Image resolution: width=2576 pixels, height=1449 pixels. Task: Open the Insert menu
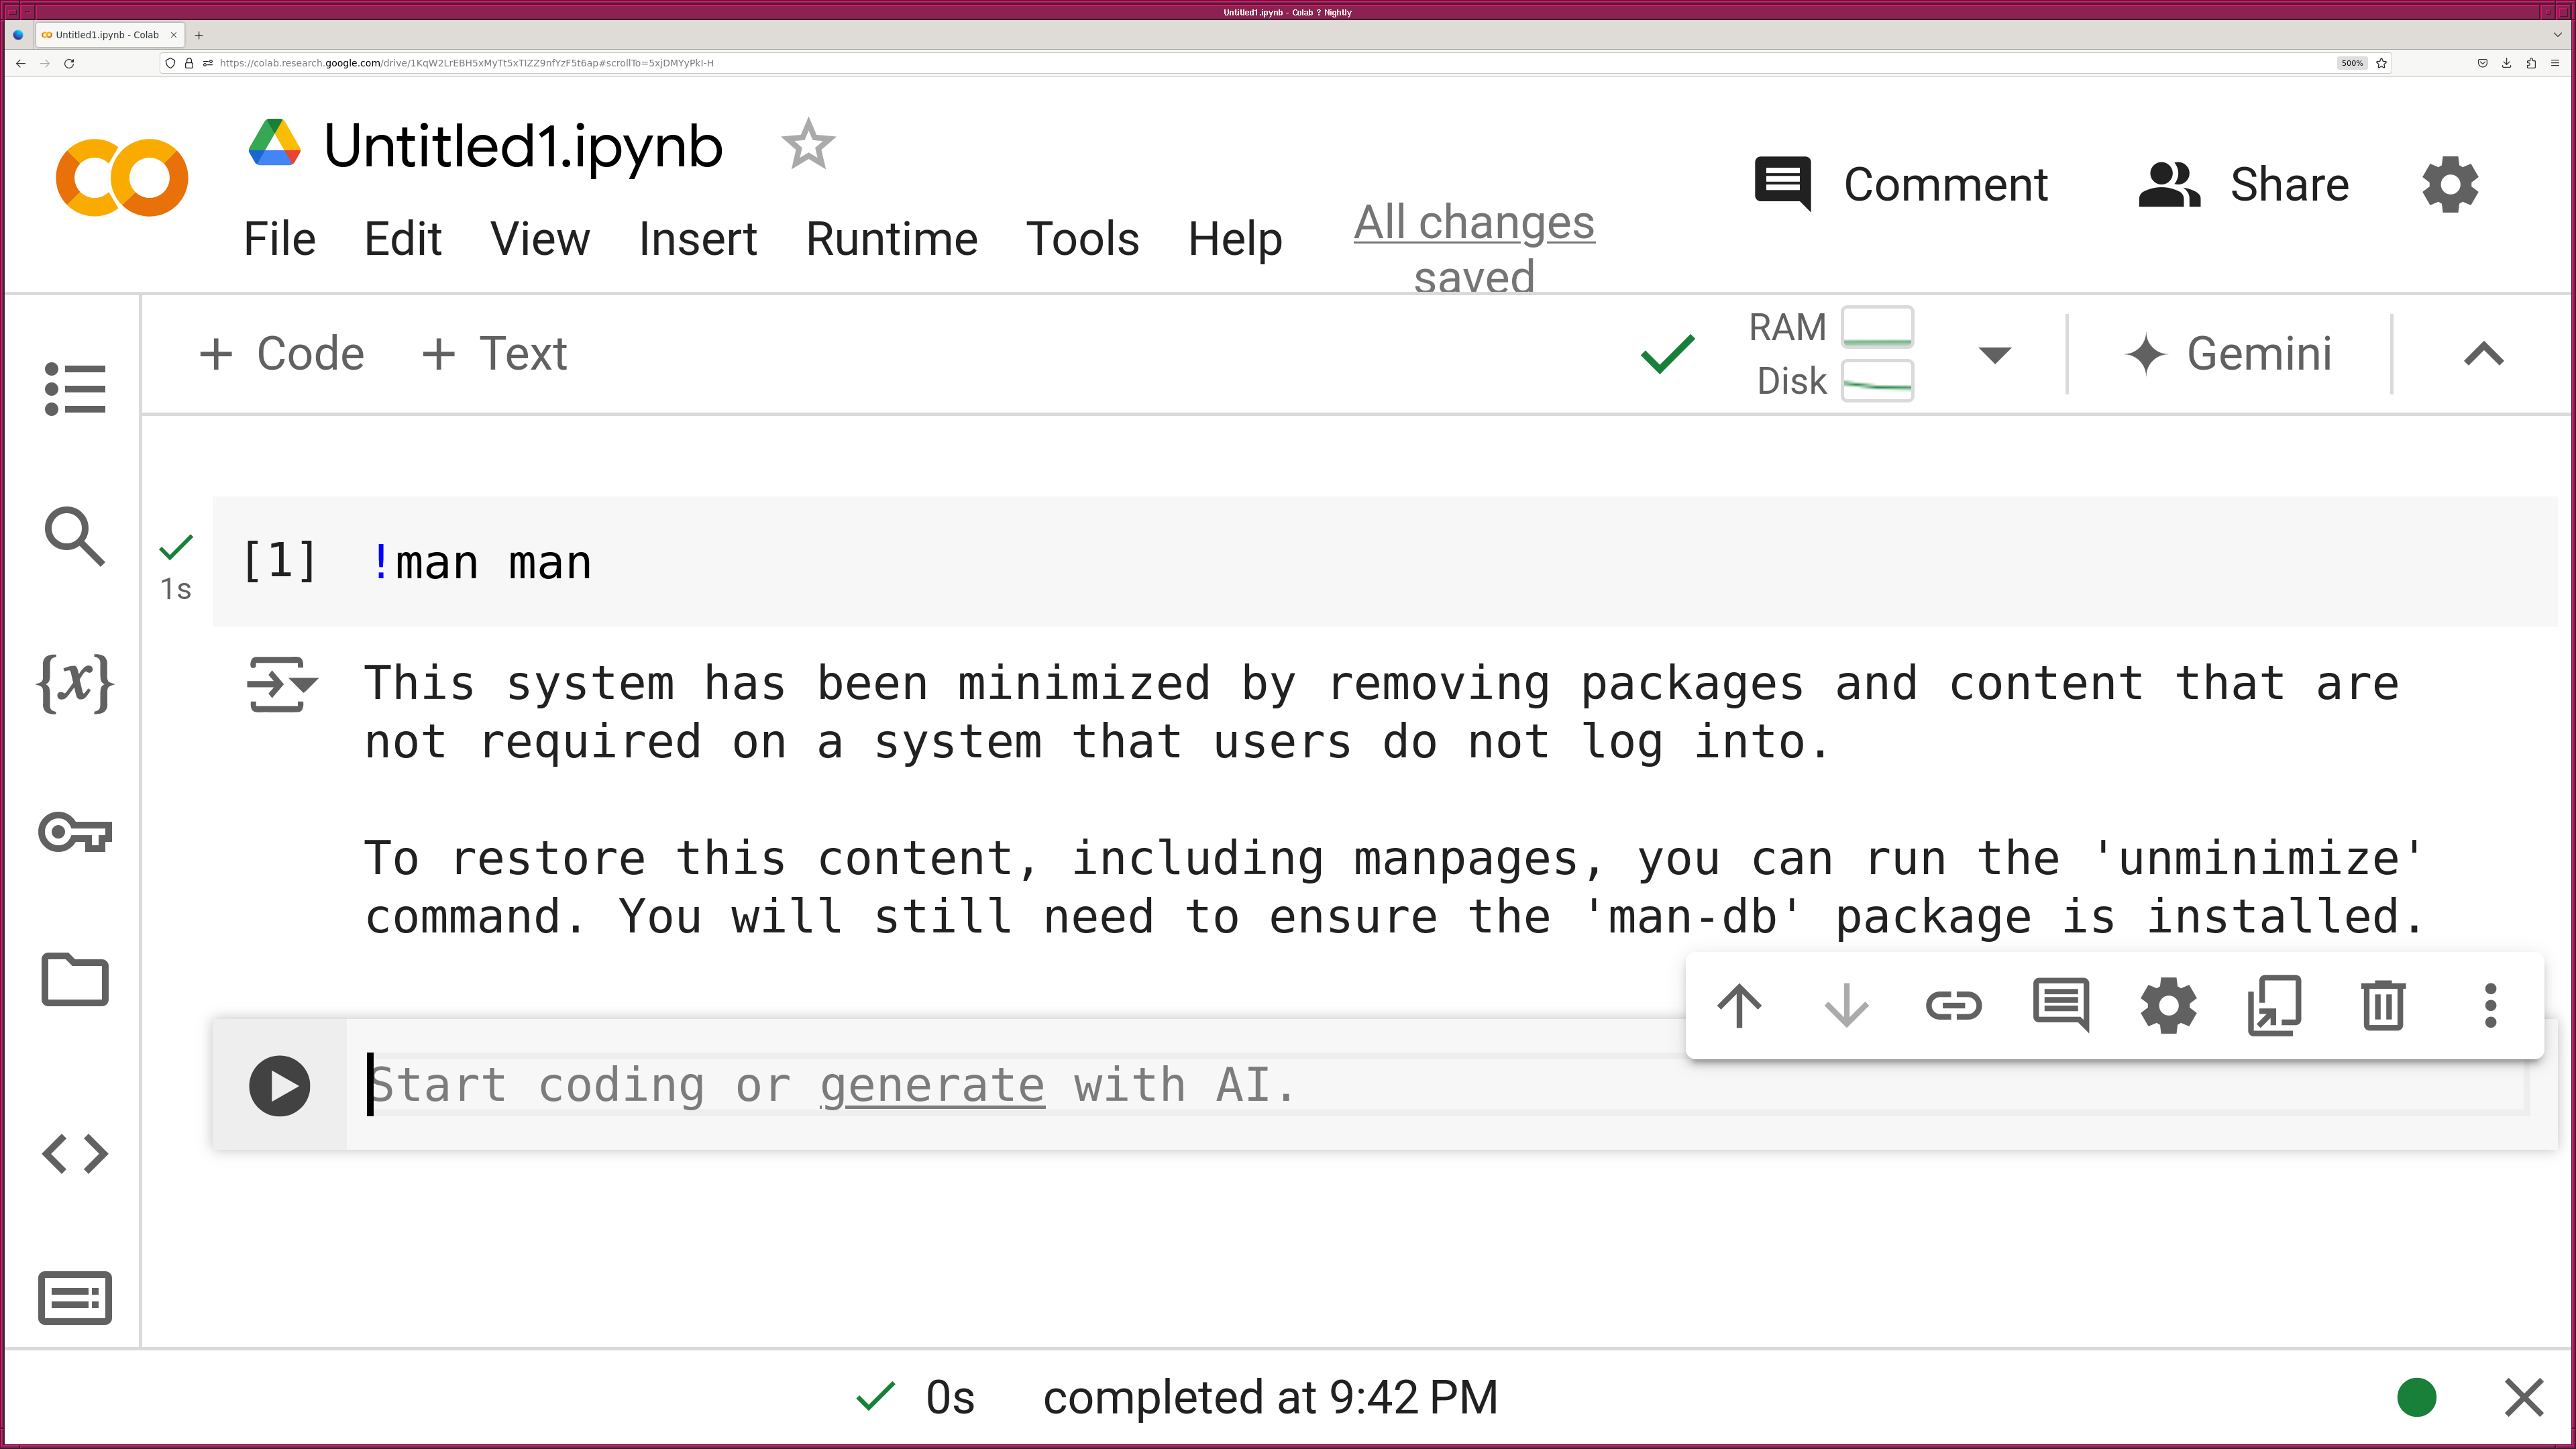click(698, 239)
